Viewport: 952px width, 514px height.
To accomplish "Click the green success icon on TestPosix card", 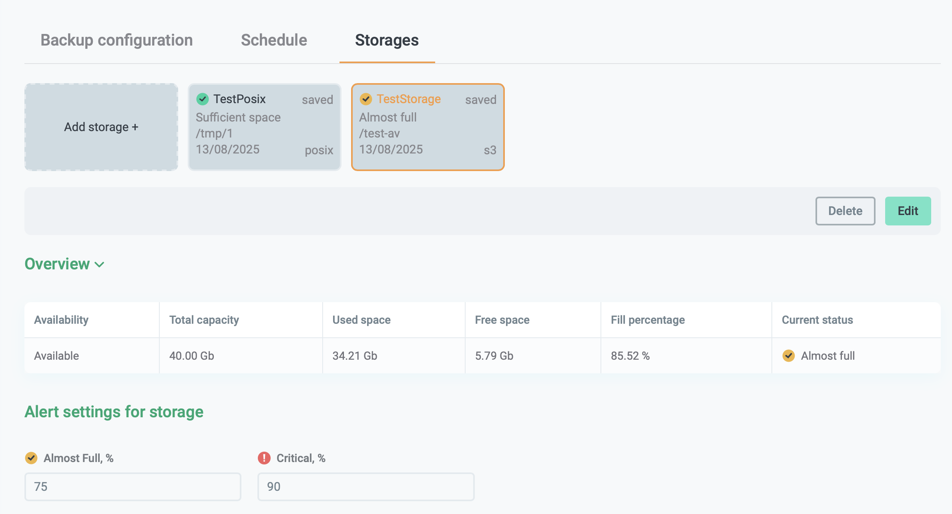I will pos(202,99).
